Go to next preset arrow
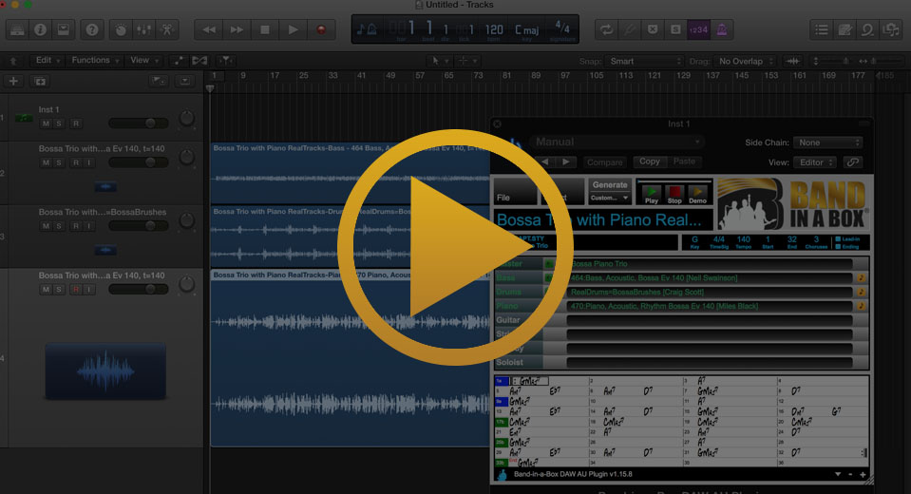The width and height of the screenshot is (911, 494). (x=566, y=162)
